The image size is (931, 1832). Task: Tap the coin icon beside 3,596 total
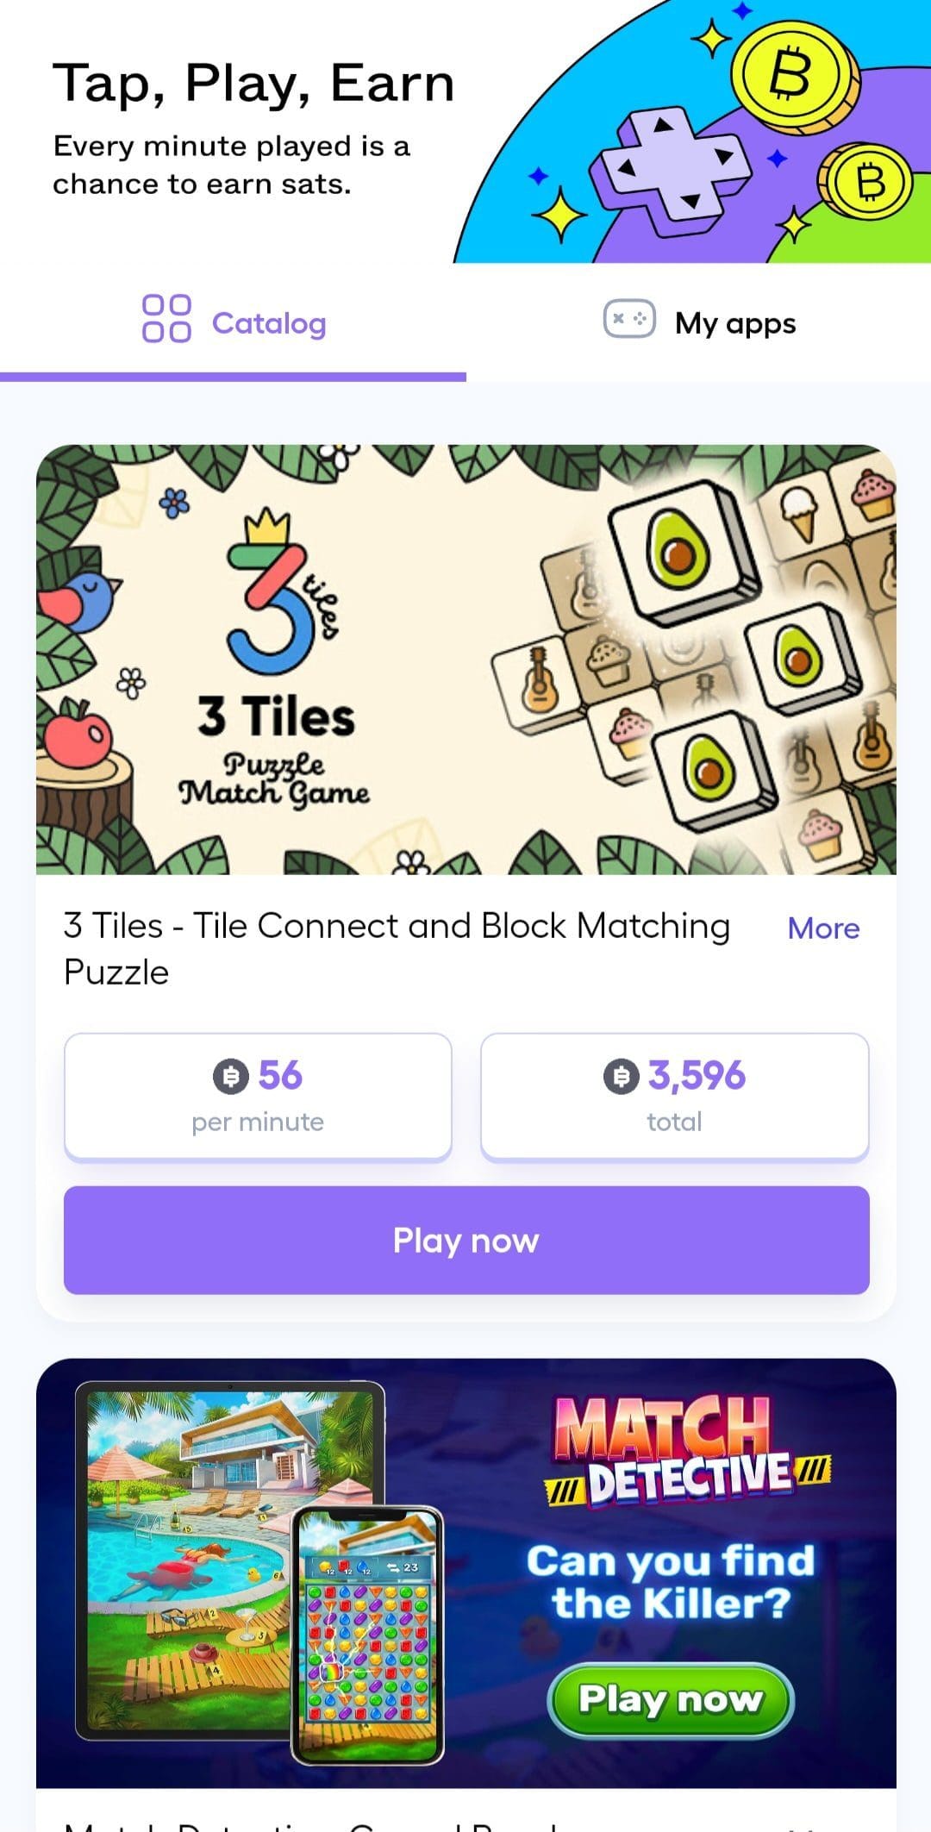[621, 1076]
